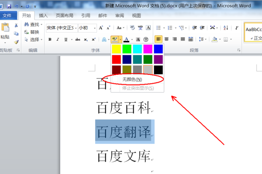Click the Borders icon
This screenshot has height=174, width=262.
point(226,39)
